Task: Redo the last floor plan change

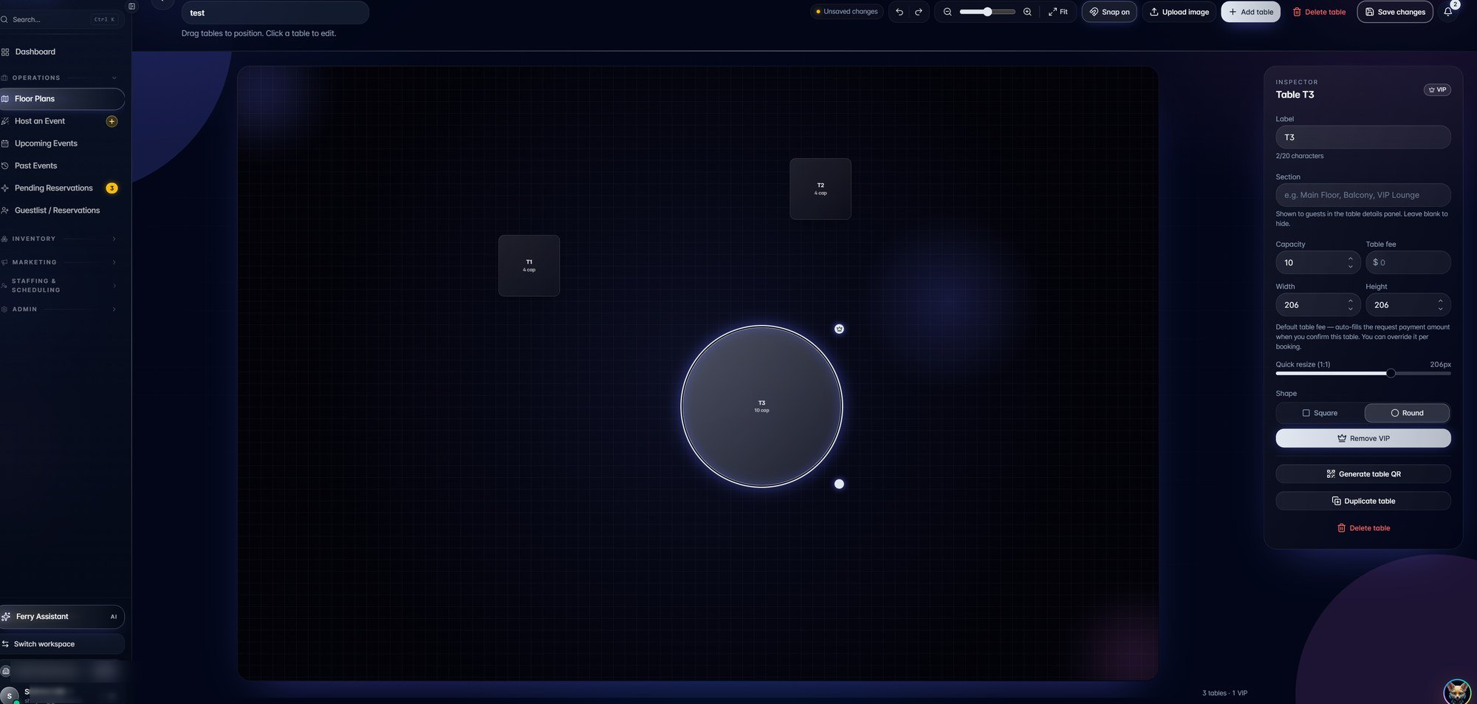Action: [x=919, y=12]
